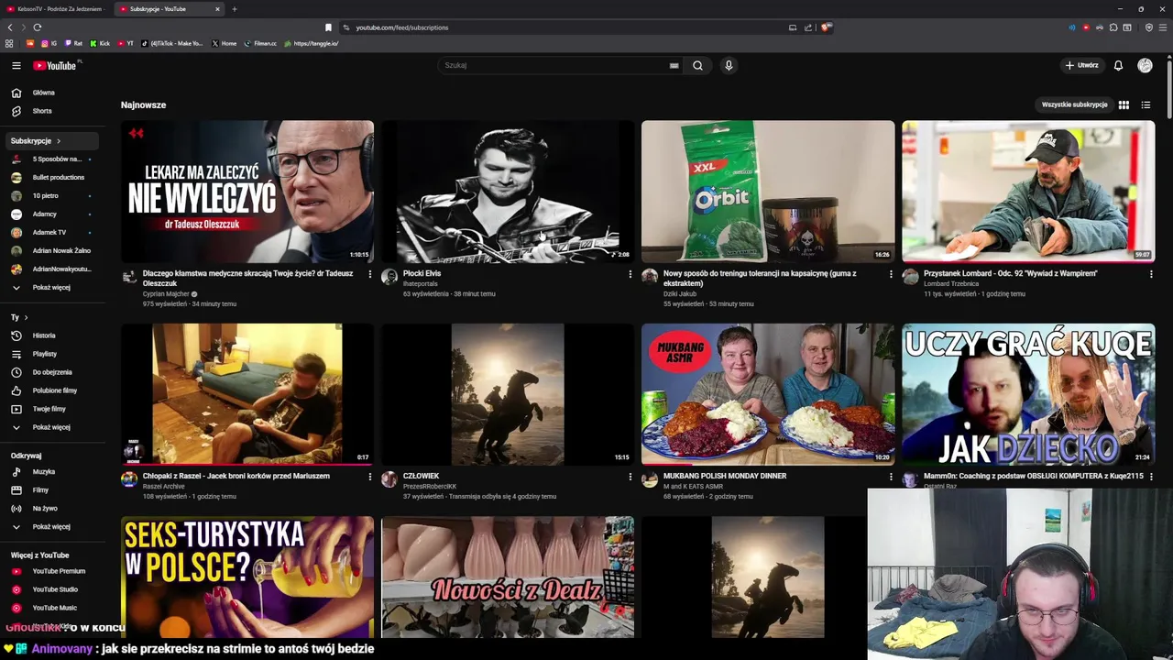This screenshot has height=660, width=1173.
Task: Open the account avatar menu
Action: coord(1145,65)
